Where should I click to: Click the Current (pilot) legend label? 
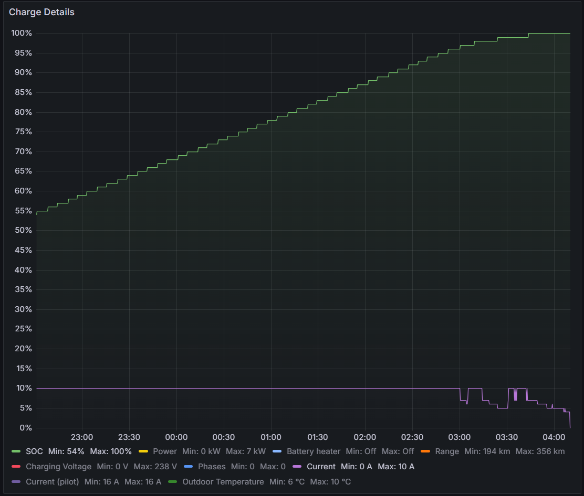[52, 482]
